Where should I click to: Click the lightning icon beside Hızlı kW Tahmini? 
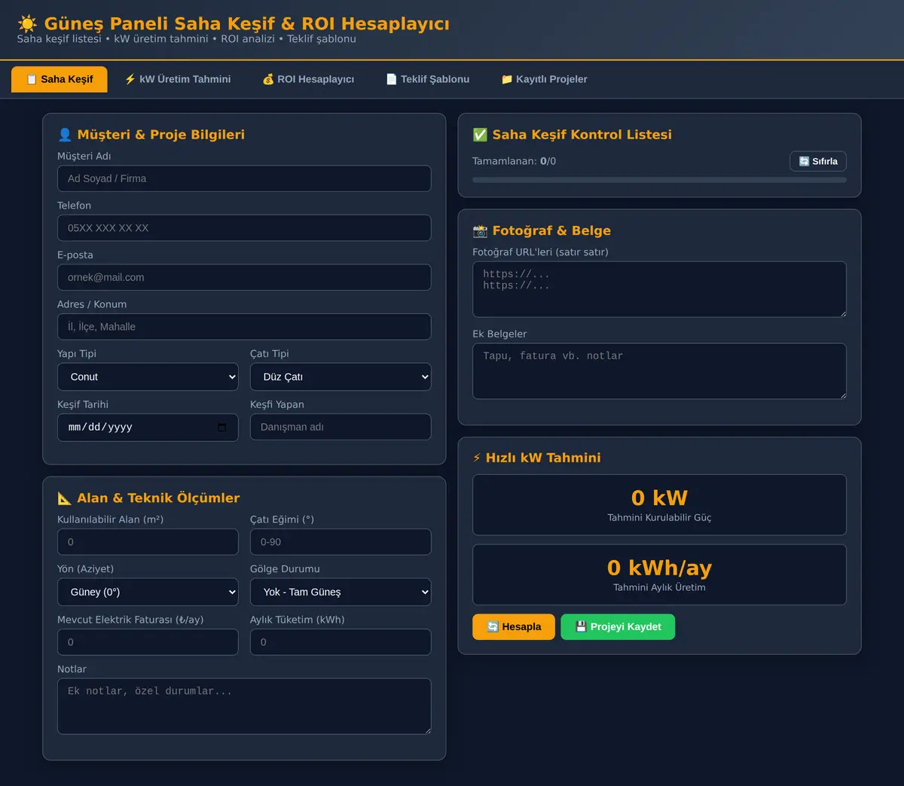tap(477, 458)
